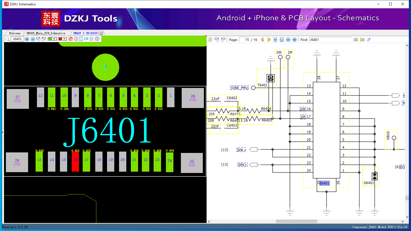The image size is (411, 231).
Task: Click pad 1 on J6401 connector
Action: pos(171,97)
